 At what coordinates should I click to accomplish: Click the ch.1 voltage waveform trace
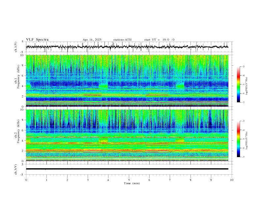[x=127, y=47]
